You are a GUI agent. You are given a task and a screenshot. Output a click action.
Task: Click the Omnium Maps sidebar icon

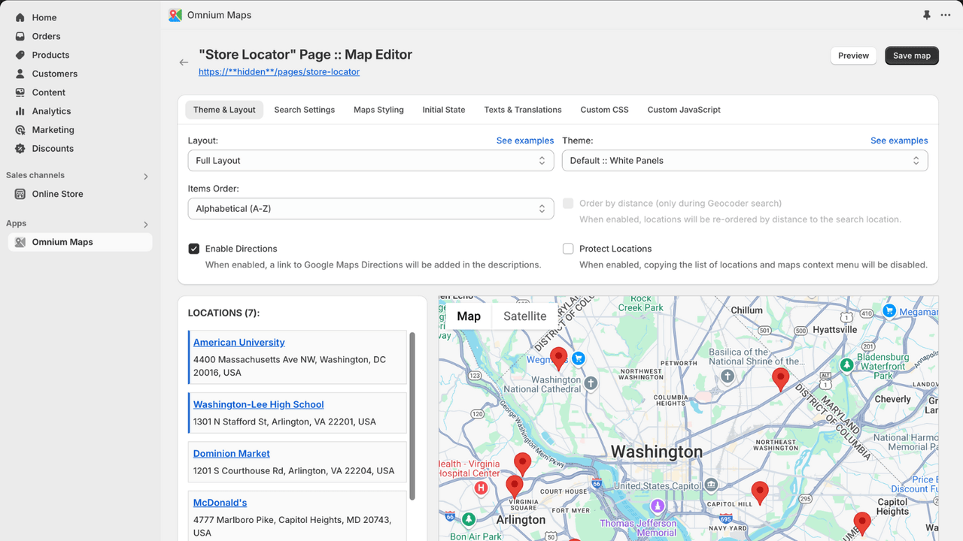[x=20, y=242]
